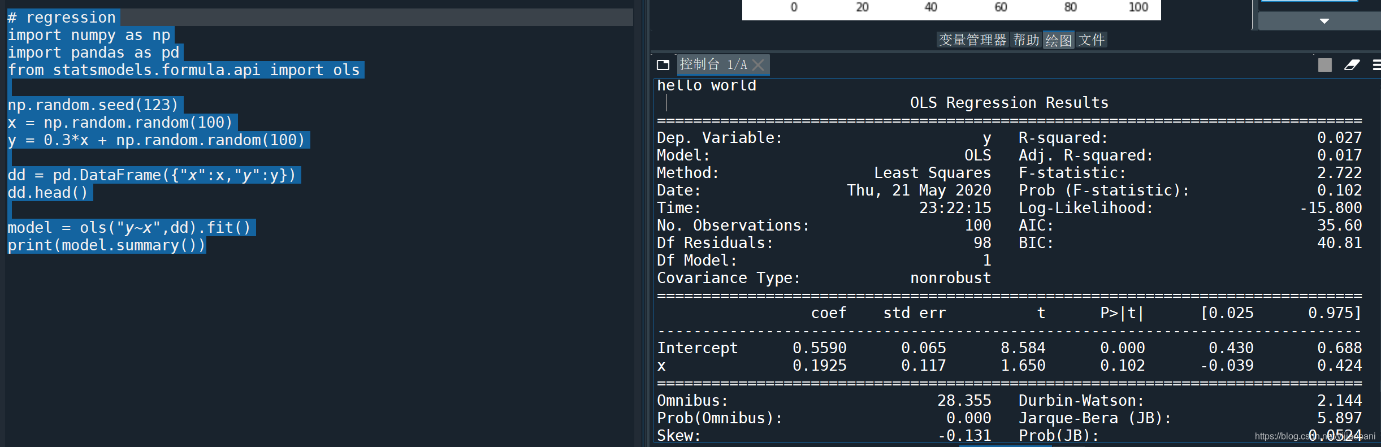Screen dimensions: 1381x447
Task: Click the '[0.025' column header
Action: tap(1227, 313)
